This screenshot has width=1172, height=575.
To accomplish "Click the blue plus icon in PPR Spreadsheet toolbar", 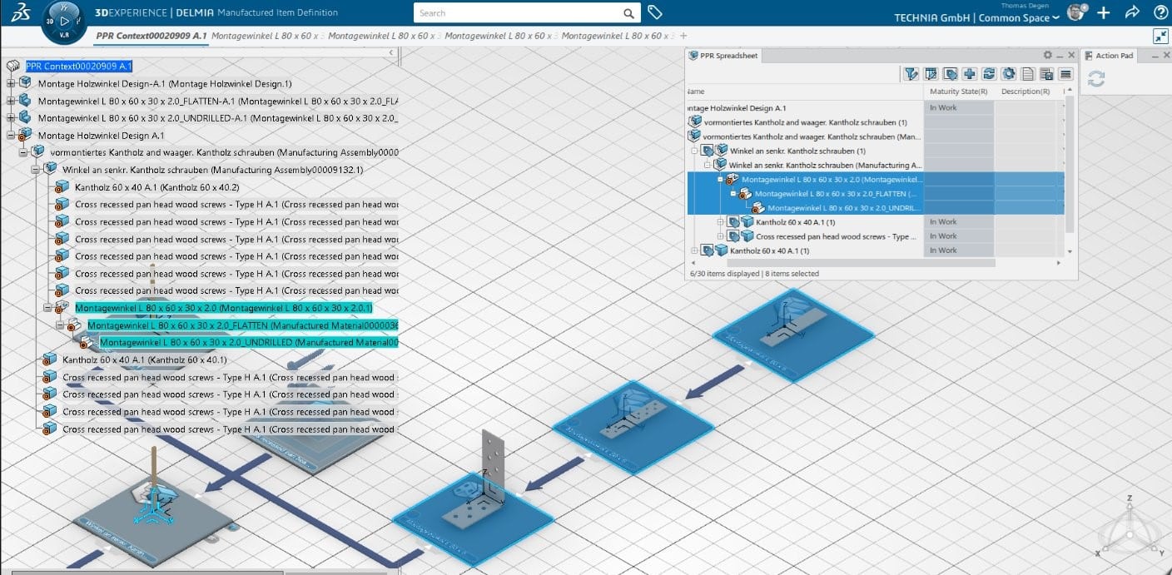I will point(970,74).
